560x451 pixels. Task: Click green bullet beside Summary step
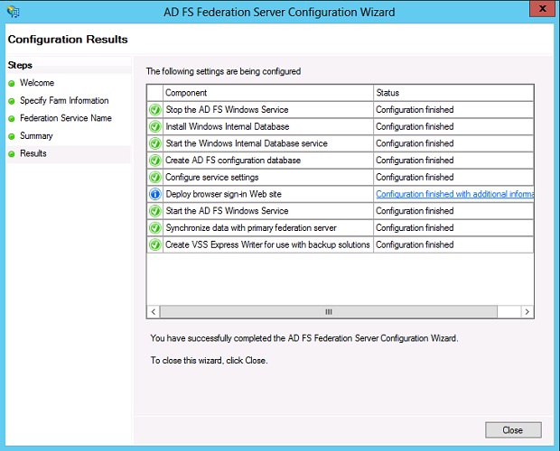coord(12,136)
